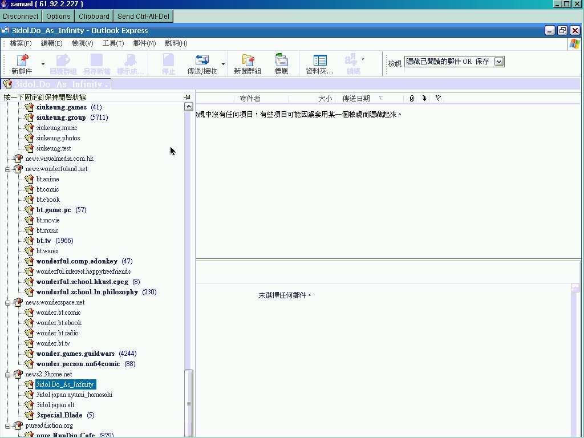Select the bt.movie newsgroup
This screenshot has height=438, width=584.
coord(48,220)
